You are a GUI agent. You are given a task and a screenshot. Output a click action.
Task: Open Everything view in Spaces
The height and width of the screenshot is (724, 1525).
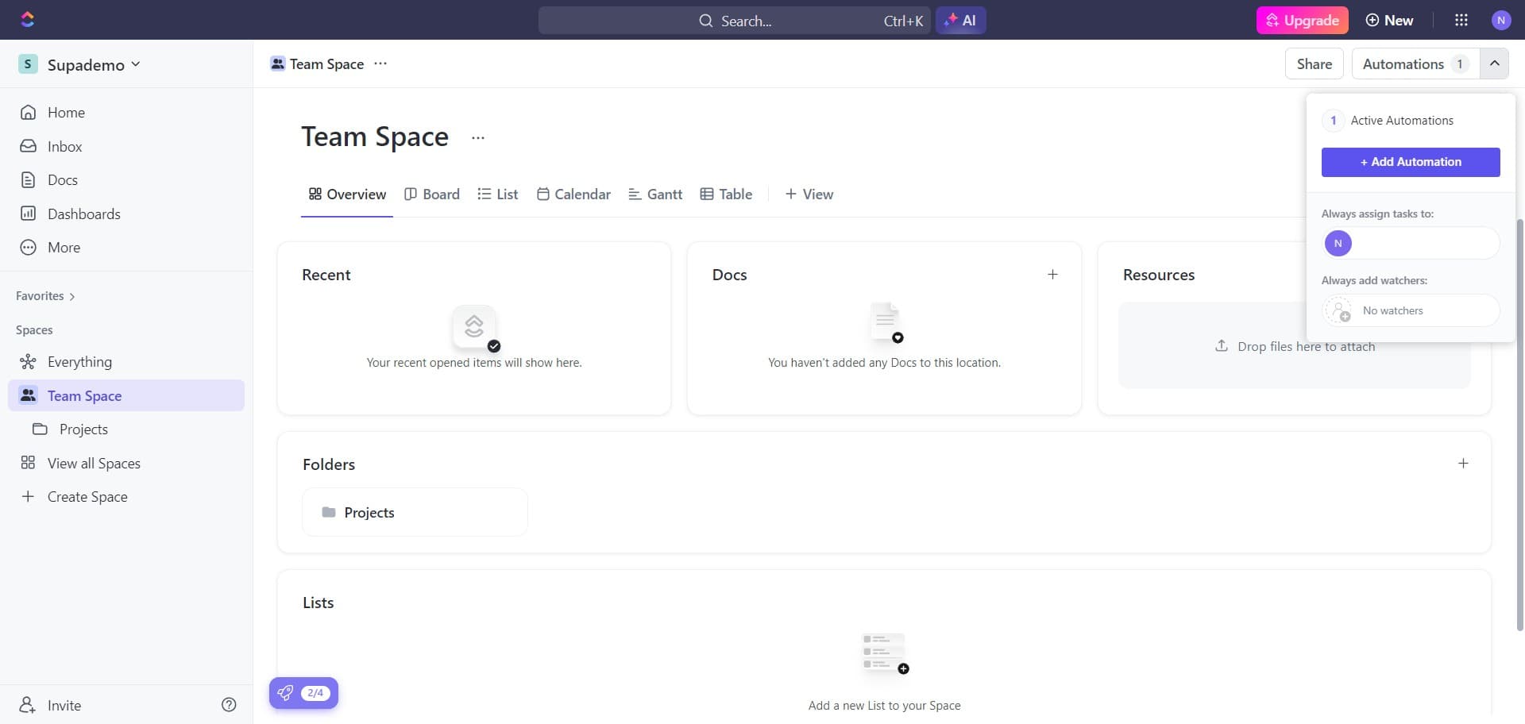[80, 361]
